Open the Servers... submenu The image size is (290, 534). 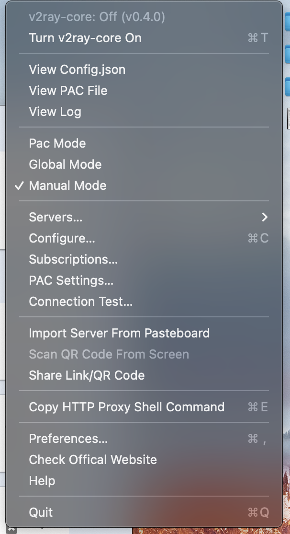pos(56,217)
